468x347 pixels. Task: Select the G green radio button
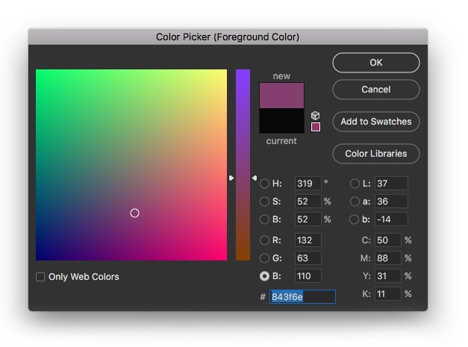264,258
